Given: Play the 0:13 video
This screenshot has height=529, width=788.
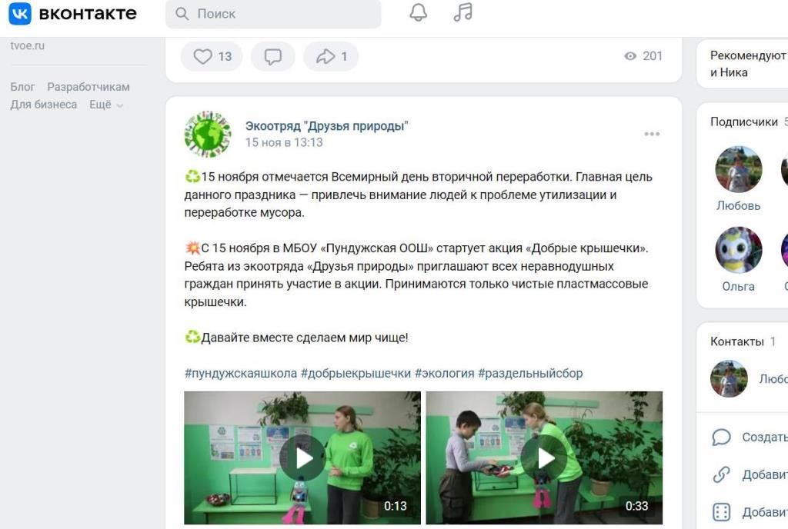Looking at the screenshot, I should click(302, 457).
